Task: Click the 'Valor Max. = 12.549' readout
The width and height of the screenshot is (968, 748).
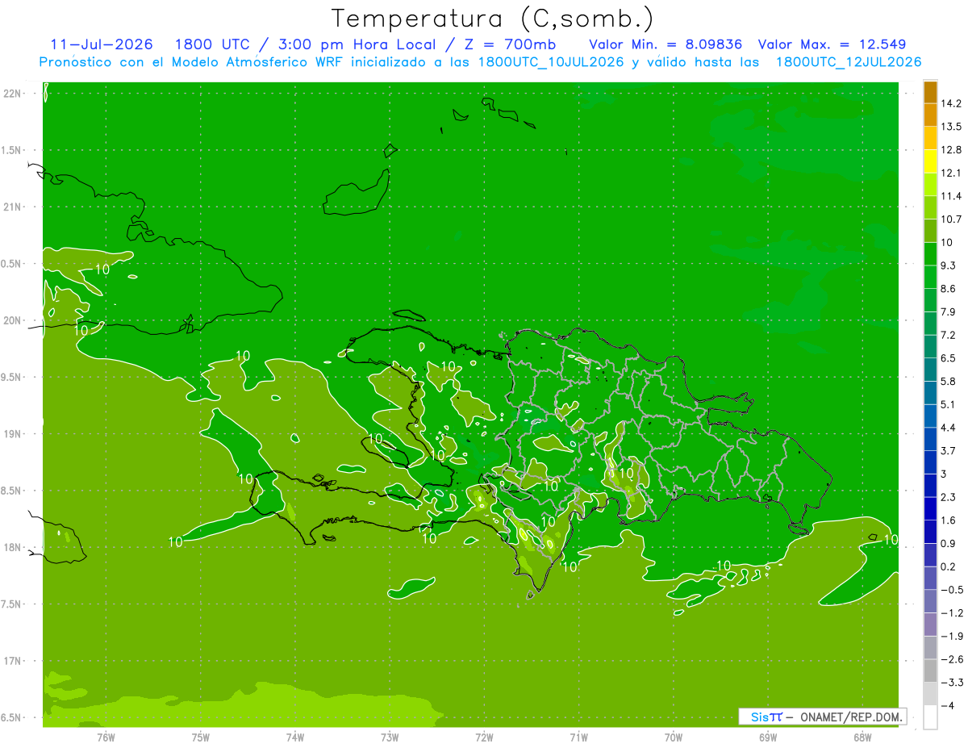Action: tap(832, 44)
